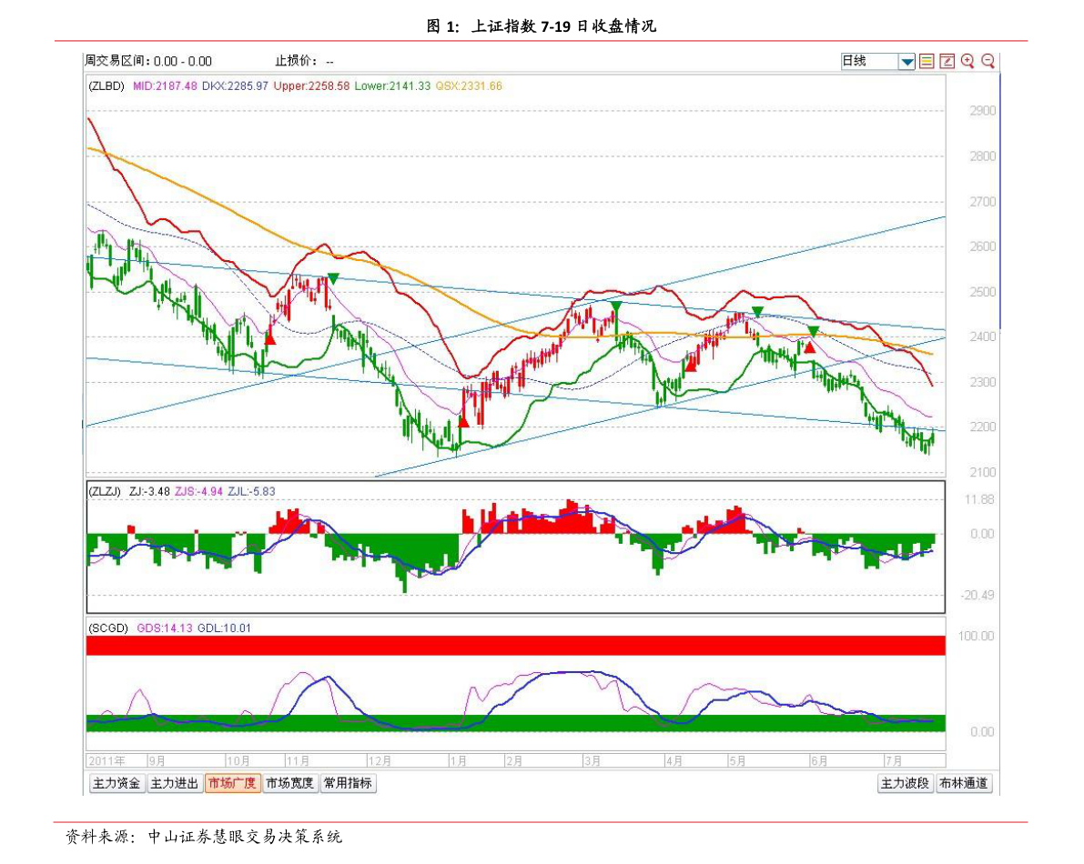This screenshot has width=1084, height=864.
Task: Click the green down arrow in November
Action: [333, 278]
